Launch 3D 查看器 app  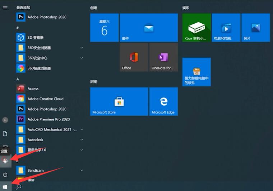[x=50, y=38]
